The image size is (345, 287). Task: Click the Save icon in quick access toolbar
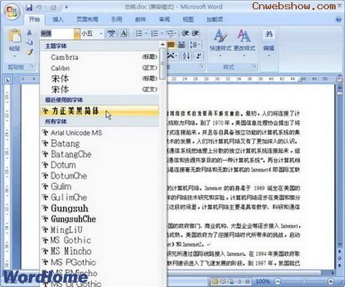click(x=29, y=7)
